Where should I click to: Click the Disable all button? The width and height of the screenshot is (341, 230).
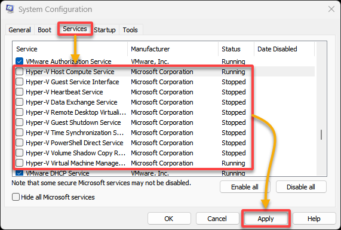point(301,187)
